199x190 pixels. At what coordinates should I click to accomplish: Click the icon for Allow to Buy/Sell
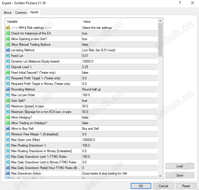click(x=8, y=129)
